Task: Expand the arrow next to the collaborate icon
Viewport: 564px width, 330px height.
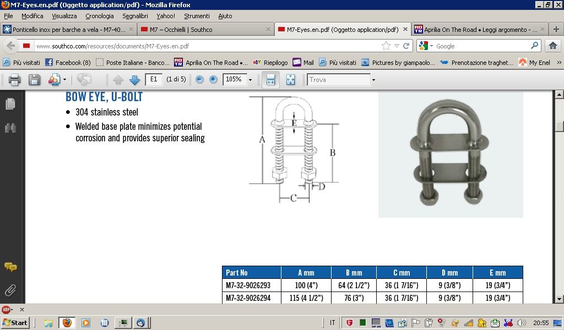Action: (65, 80)
